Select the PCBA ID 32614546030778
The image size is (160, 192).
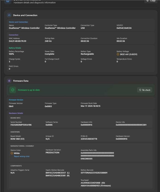[89, 139]
